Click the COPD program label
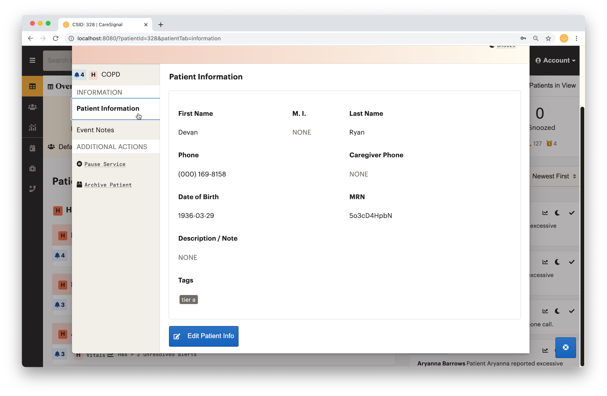The height and width of the screenshot is (396, 607). (x=111, y=74)
